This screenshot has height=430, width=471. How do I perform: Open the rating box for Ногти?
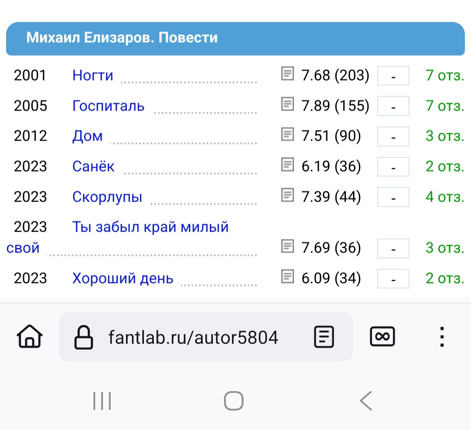coord(393,76)
